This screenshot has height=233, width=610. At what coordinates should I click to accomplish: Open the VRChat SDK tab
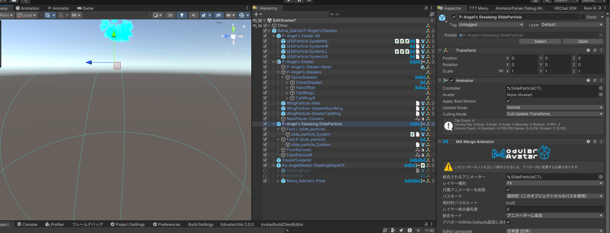click(x=565, y=8)
